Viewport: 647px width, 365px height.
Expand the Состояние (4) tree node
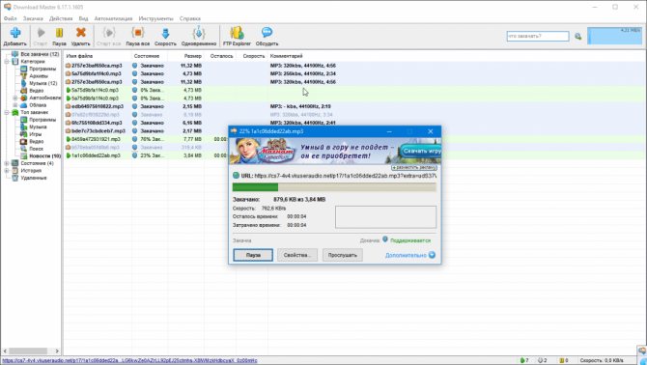coord(7,163)
